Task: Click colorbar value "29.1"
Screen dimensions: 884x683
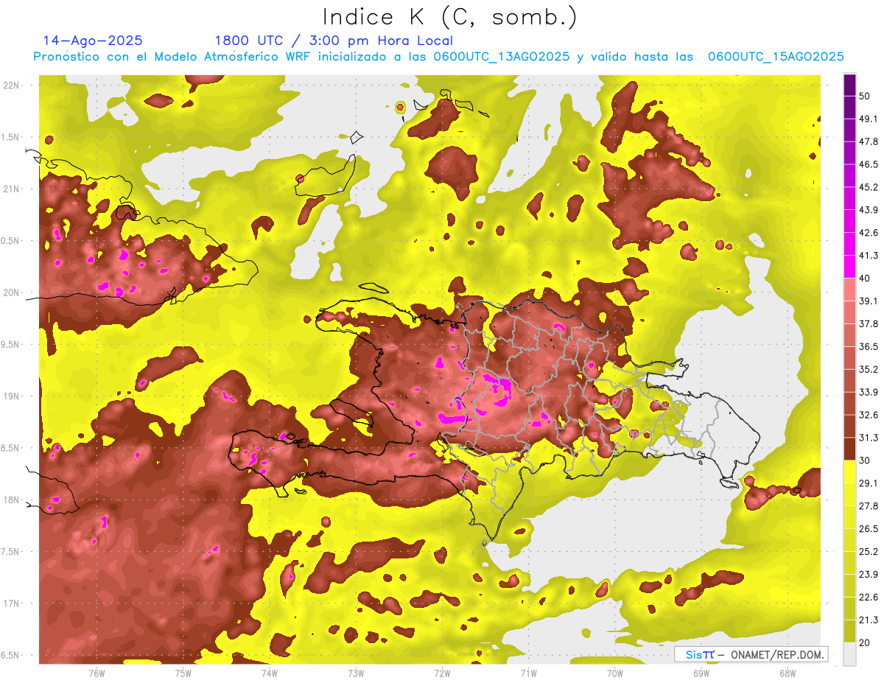Action: pos(868,483)
